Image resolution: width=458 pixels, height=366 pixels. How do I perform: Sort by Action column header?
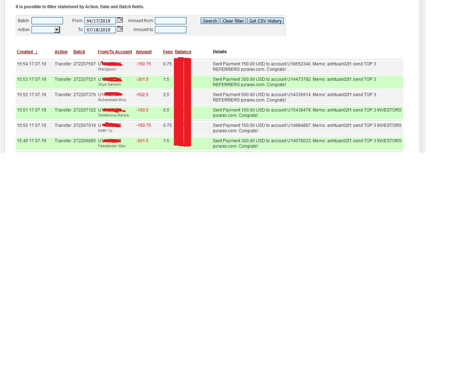pos(61,52)
